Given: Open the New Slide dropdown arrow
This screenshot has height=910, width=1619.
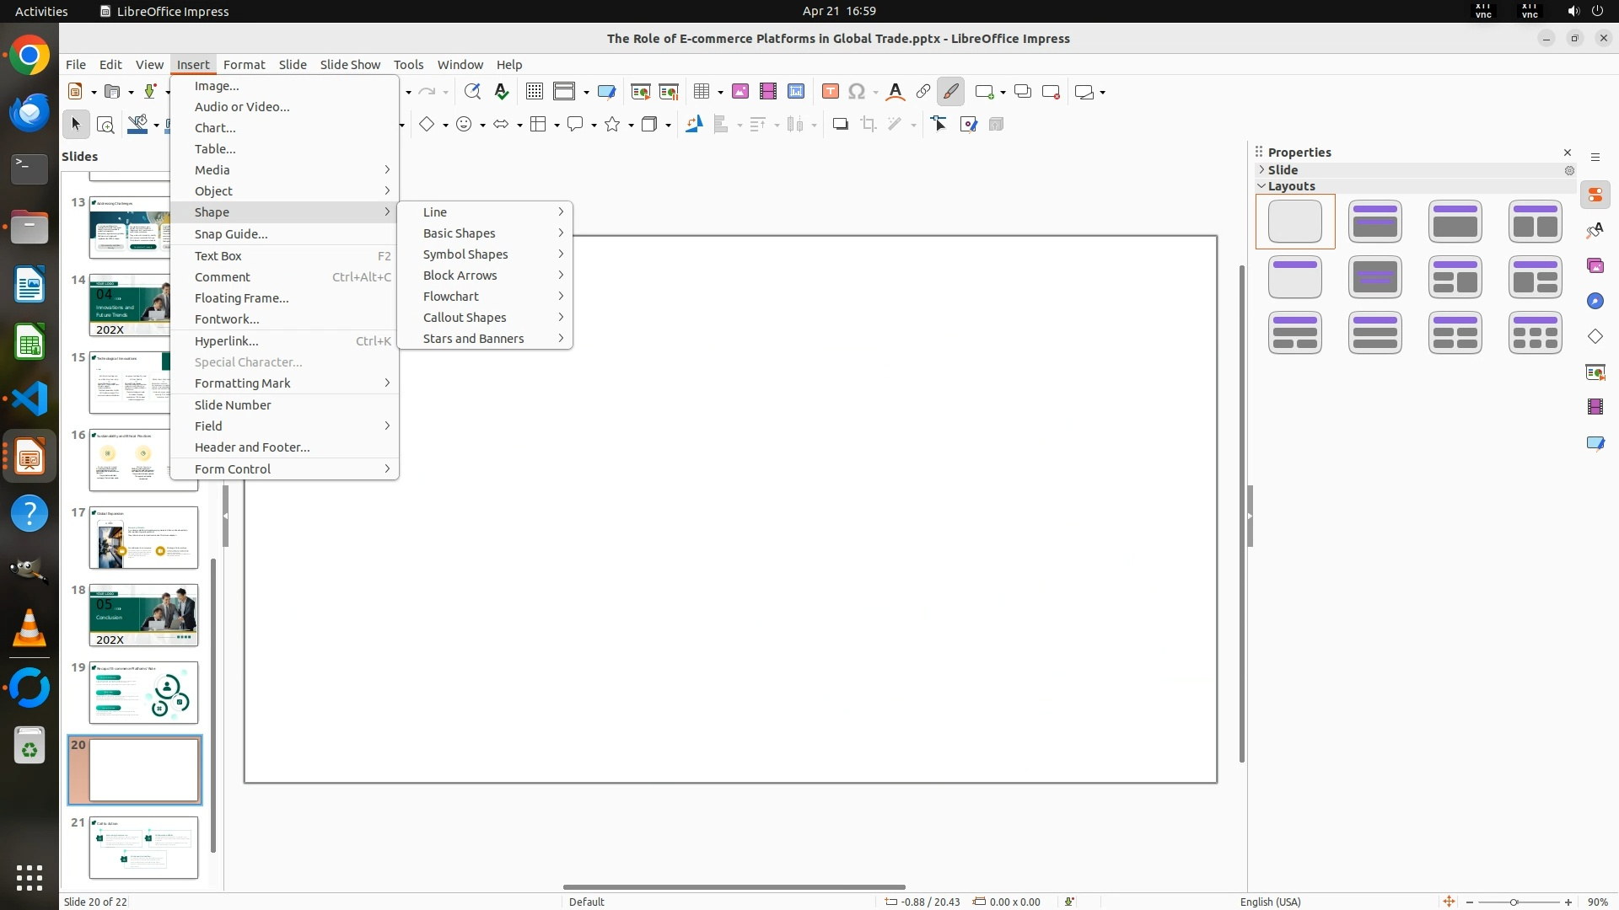Looking at the screenshot, I should click(x=1003, y=92).
